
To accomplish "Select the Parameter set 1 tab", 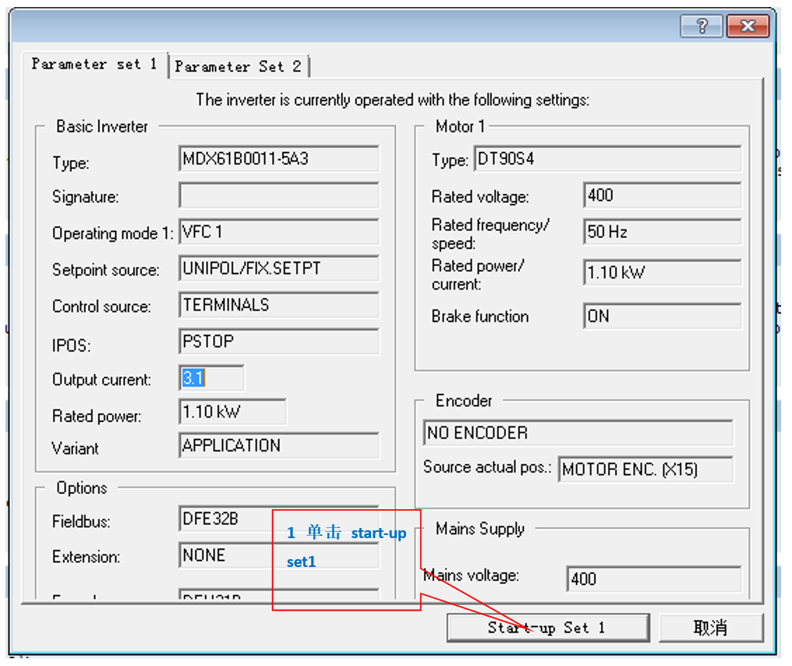I will [x=94, y=65].
